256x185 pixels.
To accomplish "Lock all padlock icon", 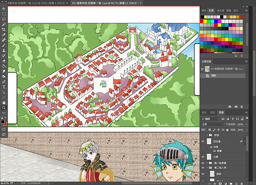I will [x=227, y=130].
